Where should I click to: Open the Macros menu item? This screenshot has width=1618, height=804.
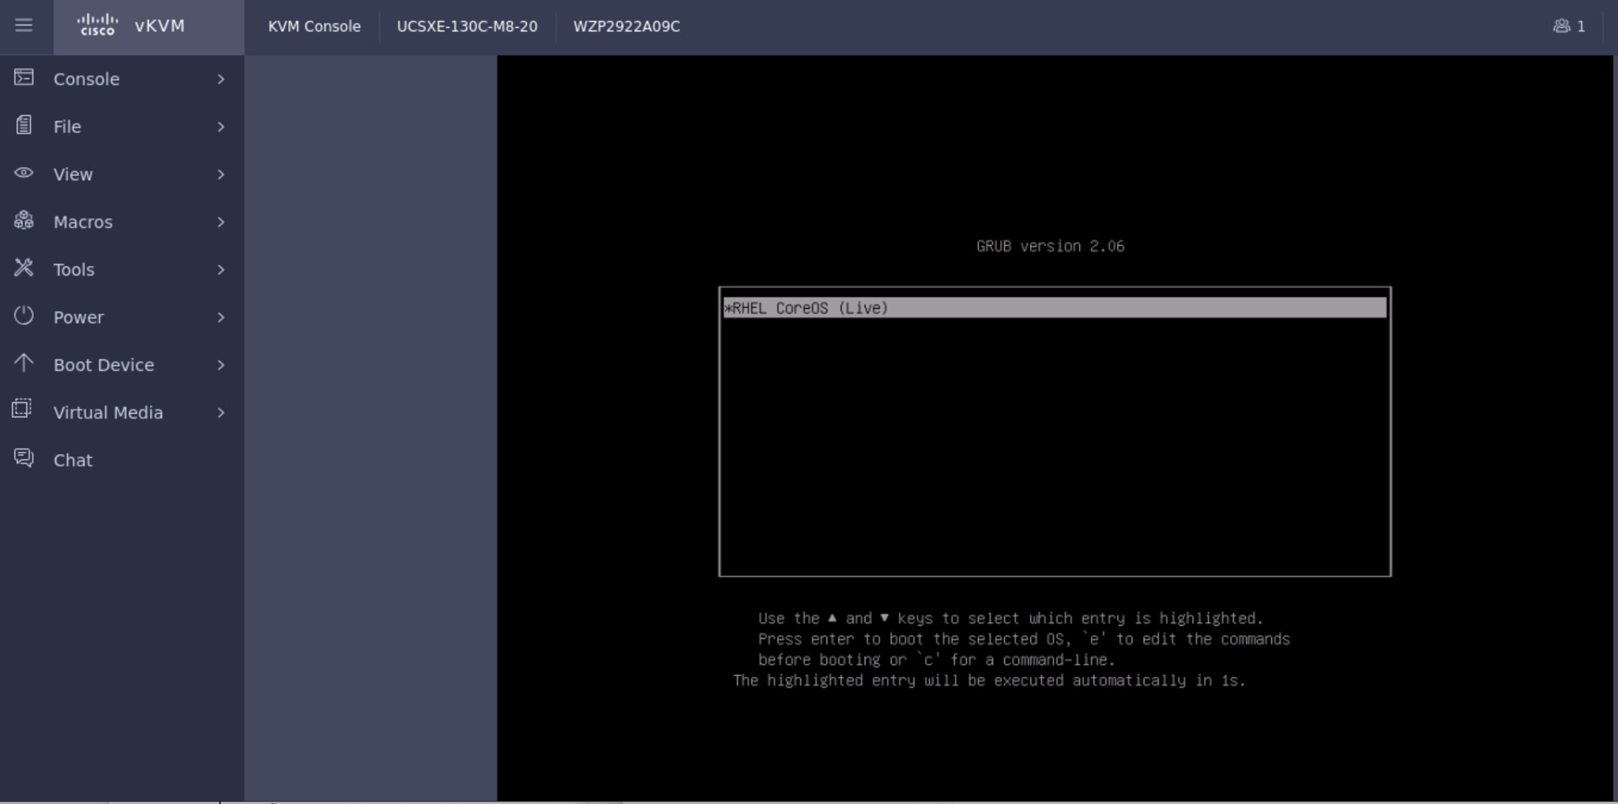122,222
